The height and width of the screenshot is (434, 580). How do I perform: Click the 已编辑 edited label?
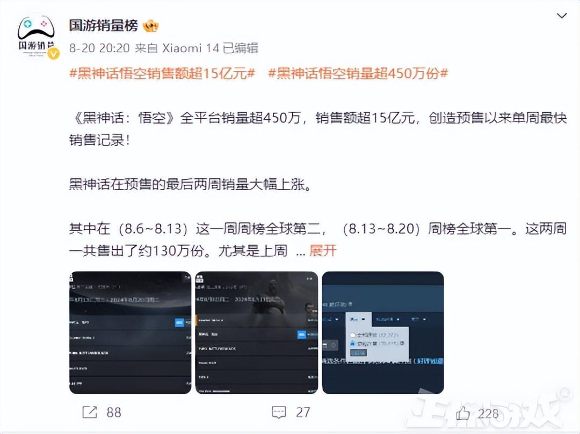[x=241, y=48]
